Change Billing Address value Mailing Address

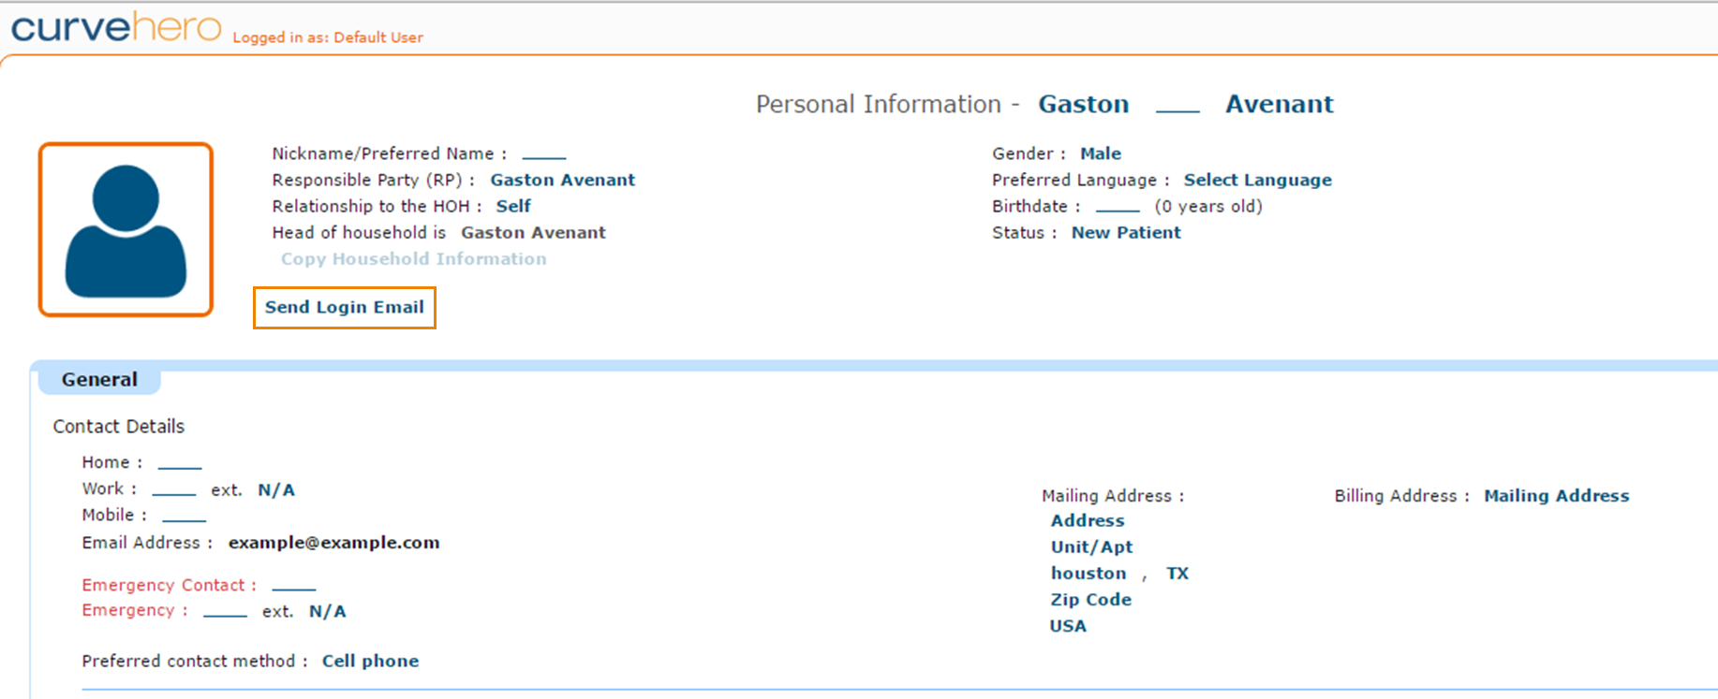click(x=1556, y=496)
